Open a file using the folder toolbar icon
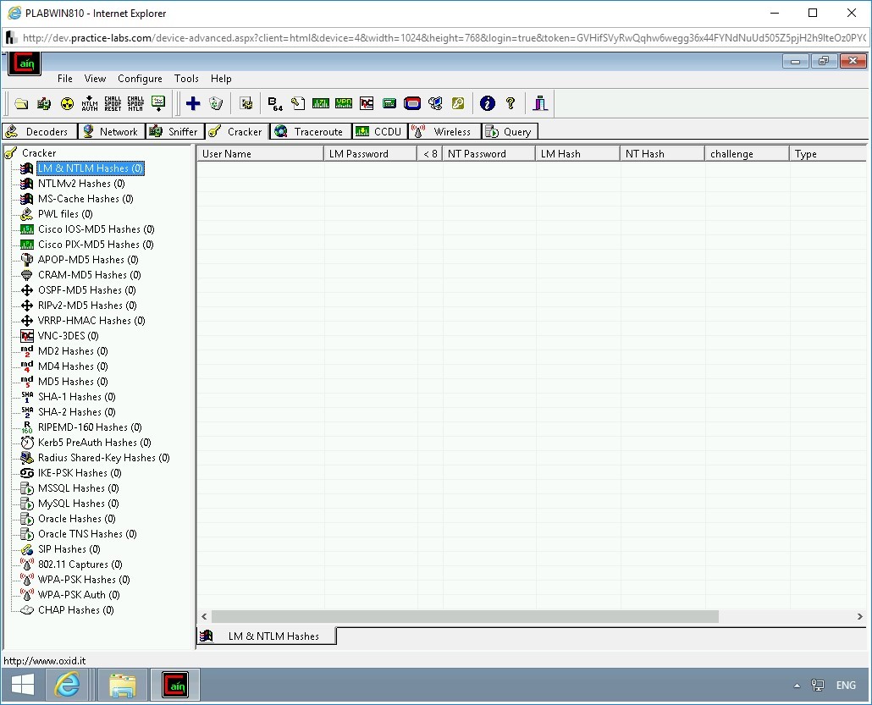 pos(21,103)
